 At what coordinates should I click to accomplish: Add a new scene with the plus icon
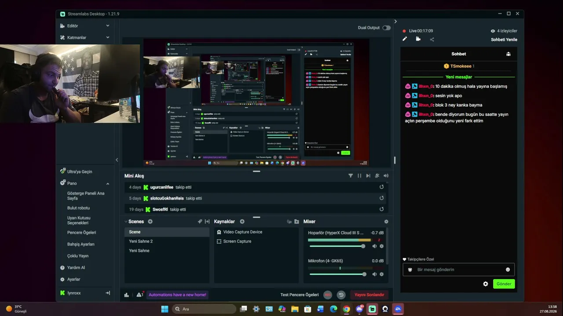(x=150, y=222)
